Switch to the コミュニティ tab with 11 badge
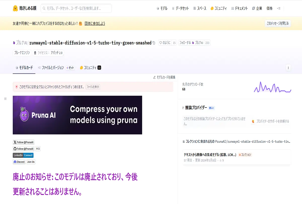 point(90,68)
